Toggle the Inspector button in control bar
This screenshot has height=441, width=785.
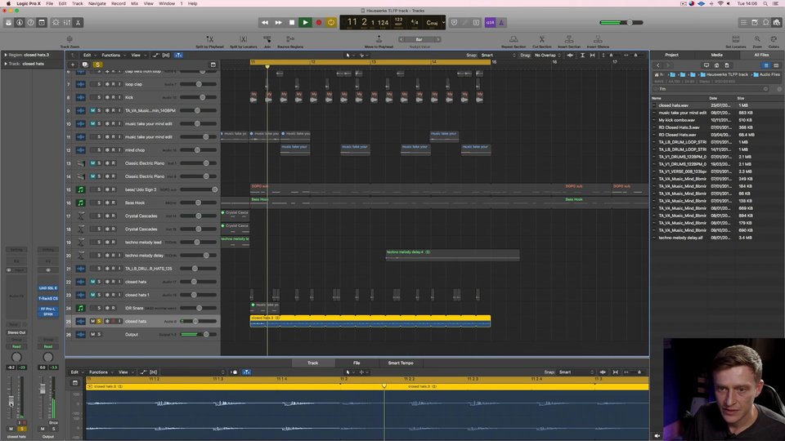[x=20, y=23]
